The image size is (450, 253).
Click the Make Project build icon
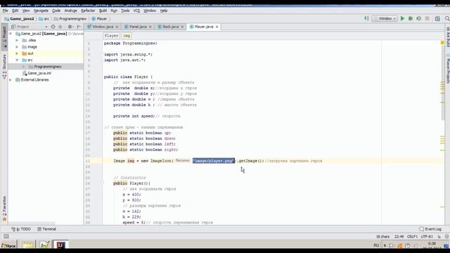click(366, 19)
